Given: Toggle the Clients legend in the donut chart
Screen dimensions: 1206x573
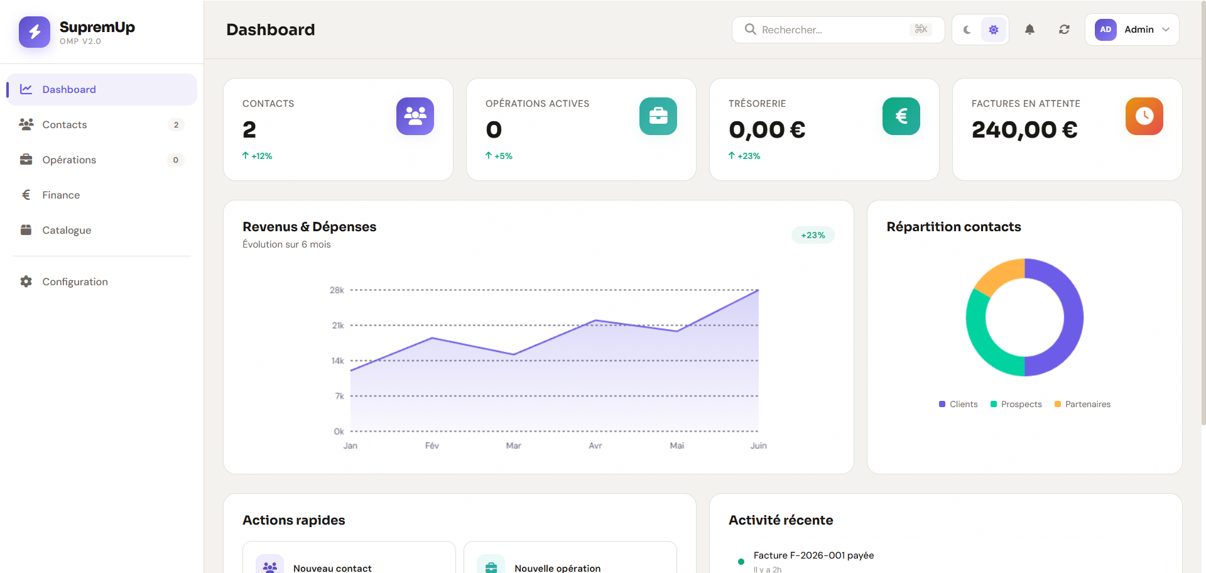Looking at the screenshot, I should click(x=958, y=404).
